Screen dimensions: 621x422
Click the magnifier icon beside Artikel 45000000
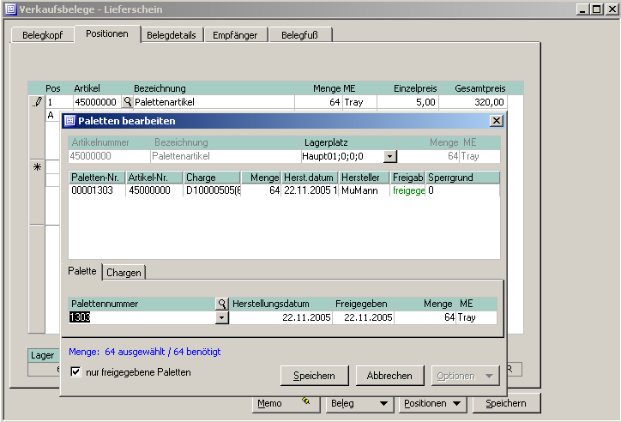point(128,102)
